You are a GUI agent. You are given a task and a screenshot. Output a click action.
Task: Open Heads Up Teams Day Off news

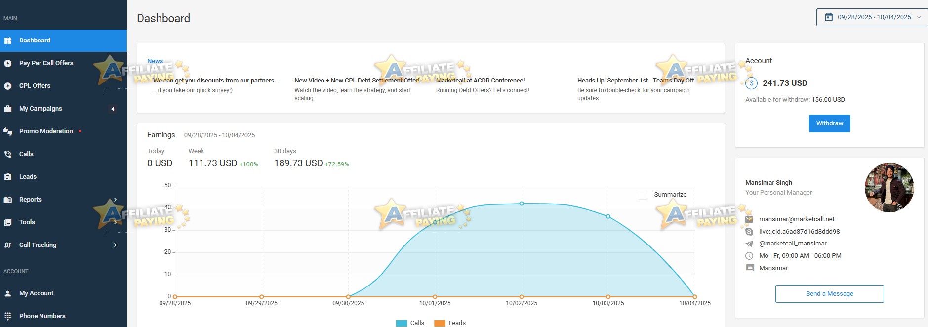636,81
